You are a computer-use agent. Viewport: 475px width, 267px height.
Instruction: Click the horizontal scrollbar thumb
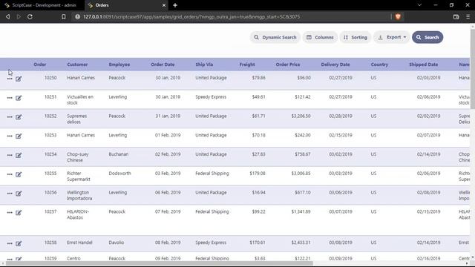pos(160,264)
